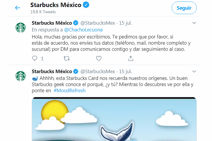Open Starbucks avatar on first tweet
Screen dimensions: 212x141
[x=21, y=28]
